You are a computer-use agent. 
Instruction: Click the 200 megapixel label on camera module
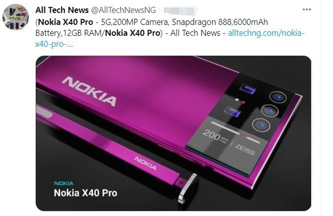tap(215, 136)
